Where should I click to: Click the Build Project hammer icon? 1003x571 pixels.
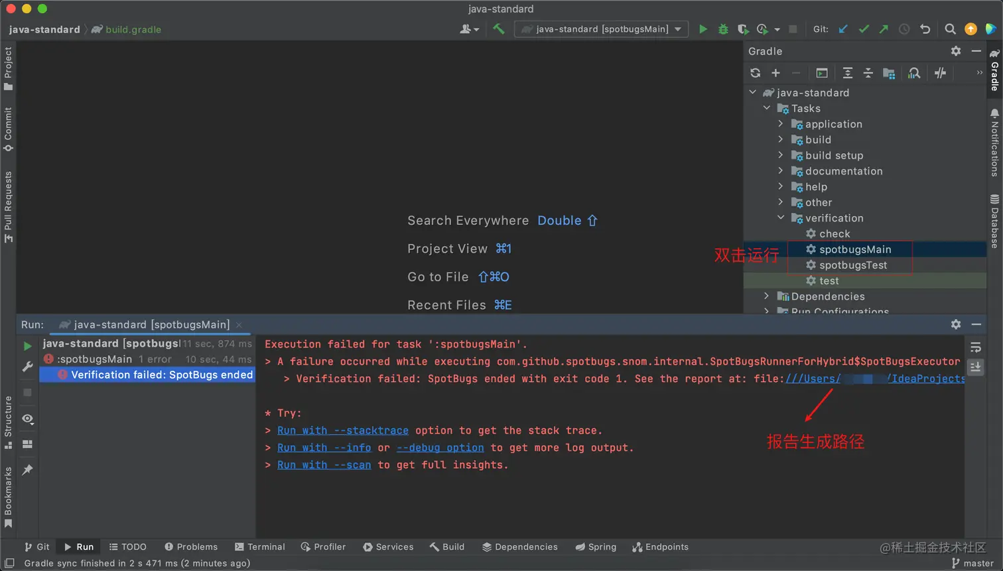(498, 29)
